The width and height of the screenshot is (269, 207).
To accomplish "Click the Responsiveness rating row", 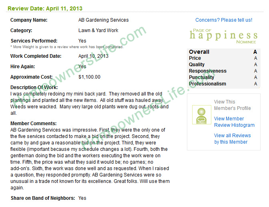I will [223, 71].
